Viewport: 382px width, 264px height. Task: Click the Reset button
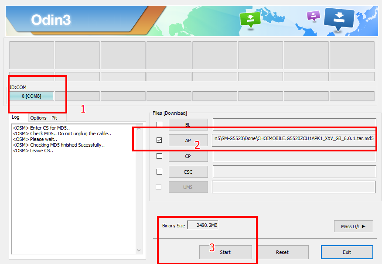coord(282,252)
